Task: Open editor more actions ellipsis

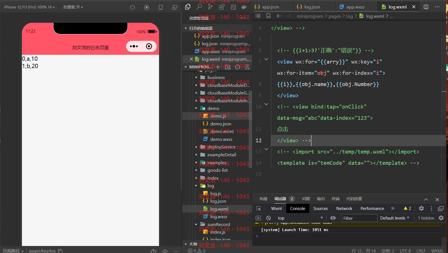Action: tap(437, 7)
